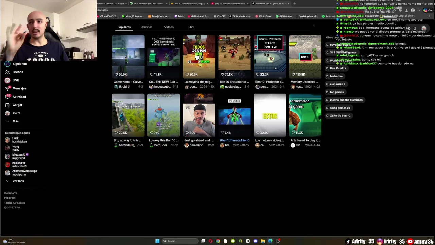
Task: Open 'TODOS LOS JUEGOS BEN 10' video thumbnail
Action: pos(199,57)
